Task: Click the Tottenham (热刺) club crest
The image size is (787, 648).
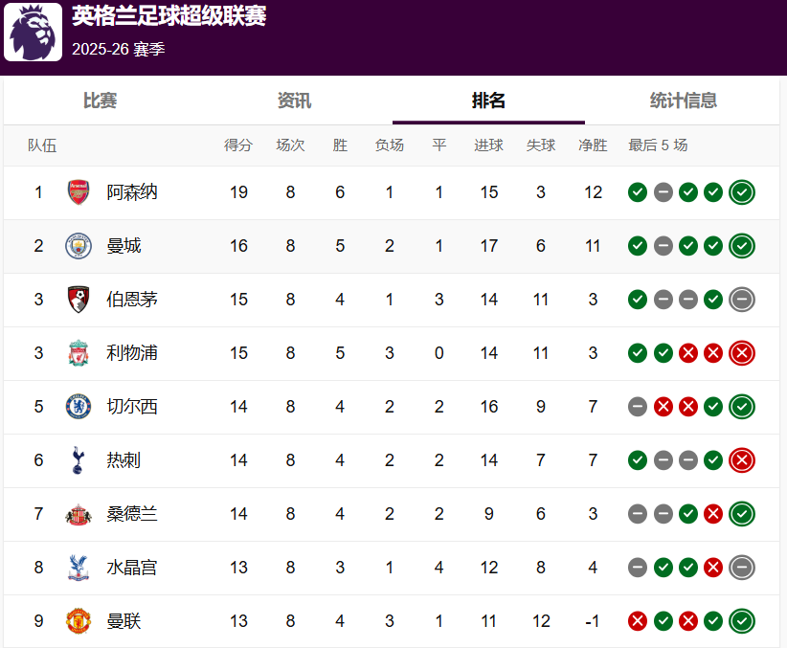Action: tap(78, 460)
